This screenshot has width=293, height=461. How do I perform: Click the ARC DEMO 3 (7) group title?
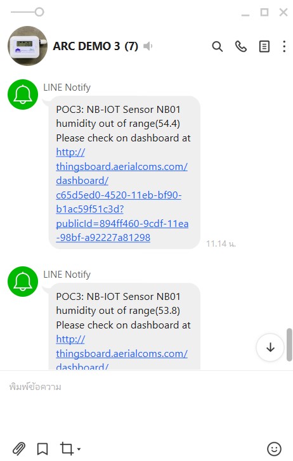pyautogui.click(x=95, y=46)
